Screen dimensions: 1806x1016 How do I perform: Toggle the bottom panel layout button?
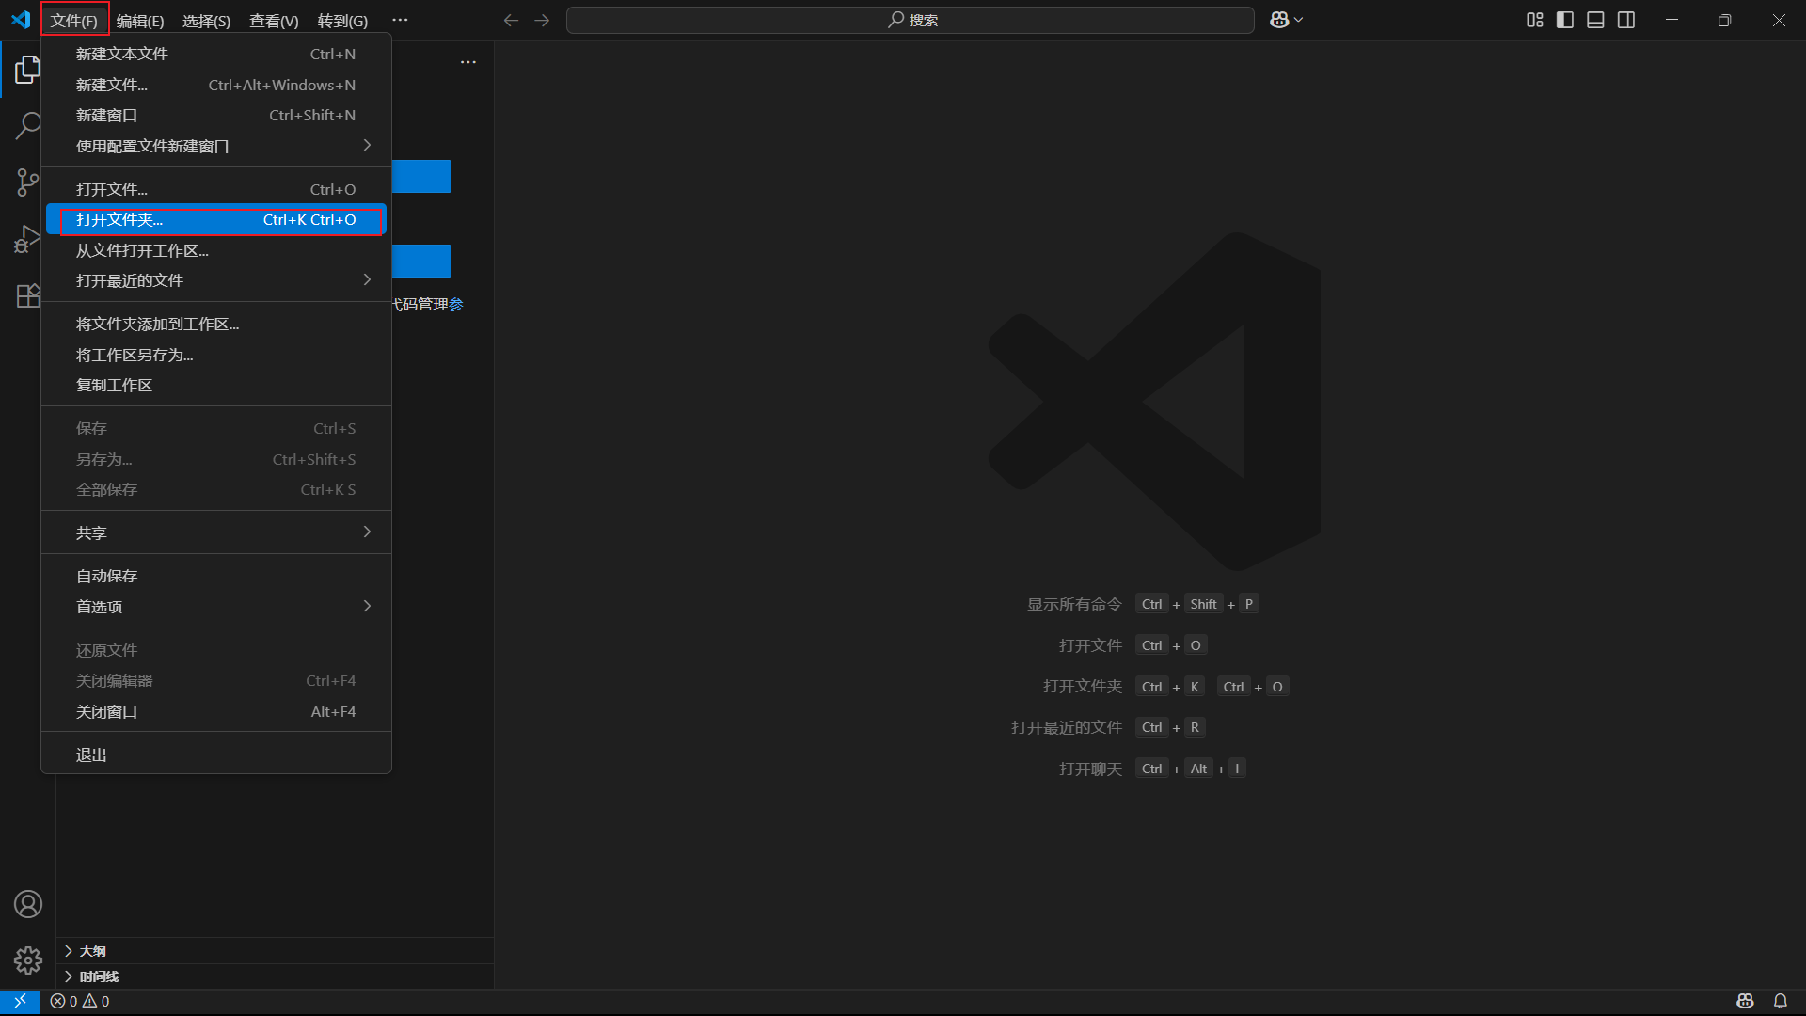click(x=1595, y=20)
